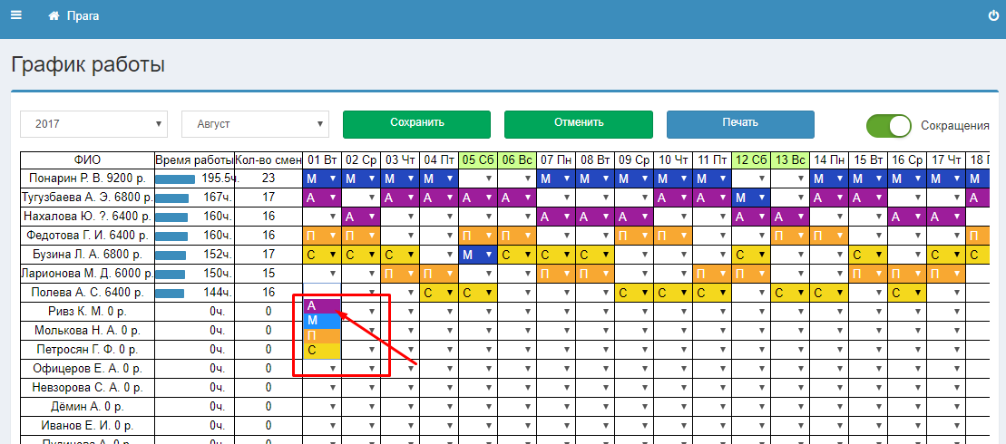Select the Молькова Н. А. row name
This screenshot has width=1006, height=444.
pos(87,332)
